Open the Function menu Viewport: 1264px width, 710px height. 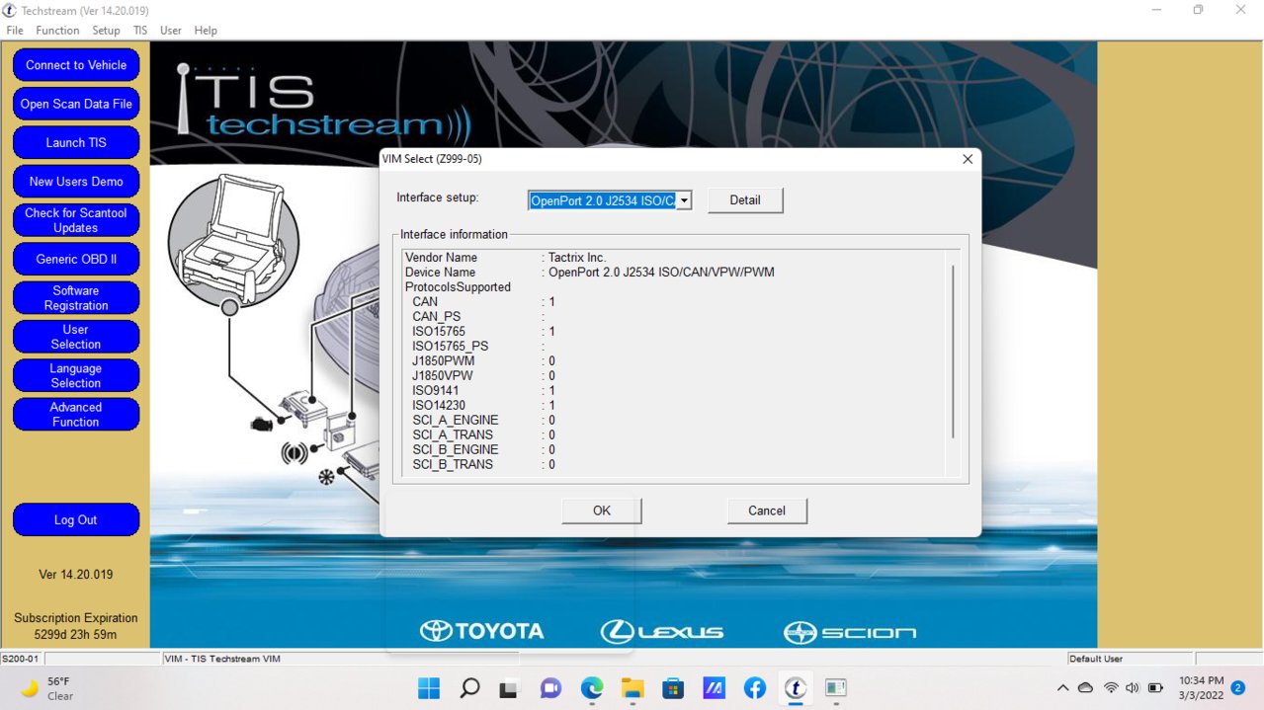tap(57, 31)
